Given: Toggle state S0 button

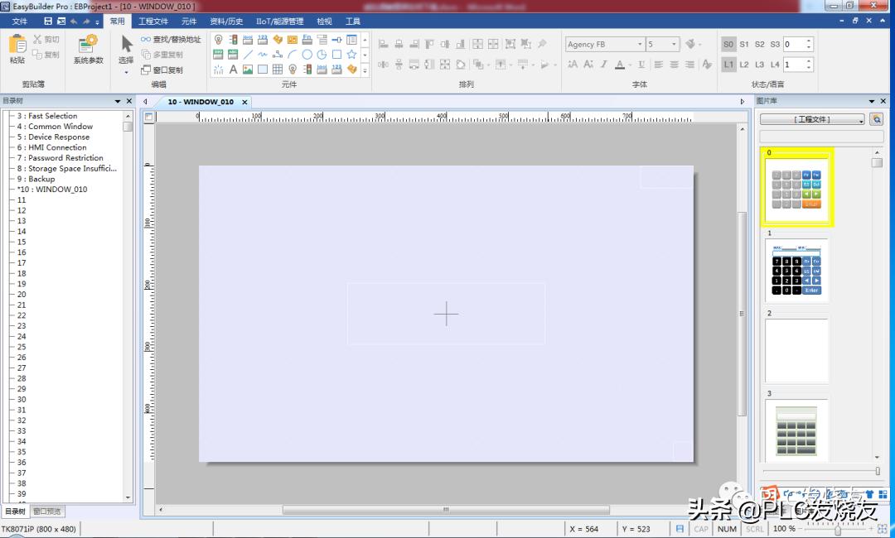Looking at the screenshot, I should (728, 45).
